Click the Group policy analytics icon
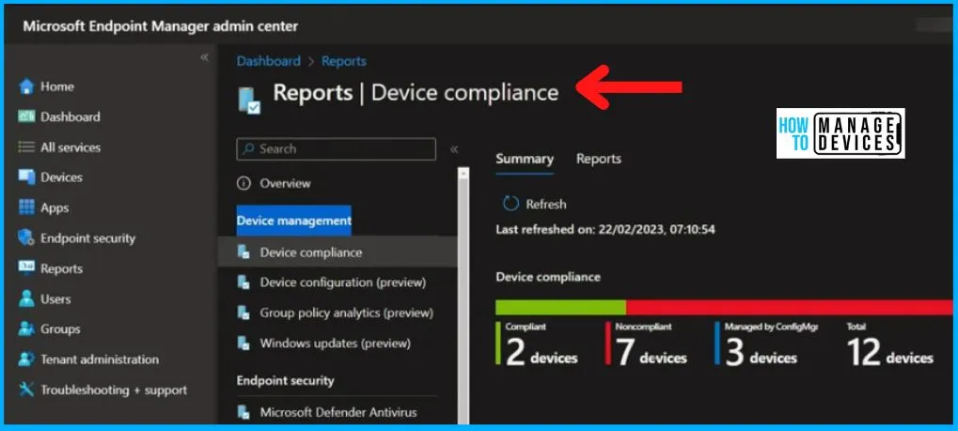 click(x=243, y=313)
